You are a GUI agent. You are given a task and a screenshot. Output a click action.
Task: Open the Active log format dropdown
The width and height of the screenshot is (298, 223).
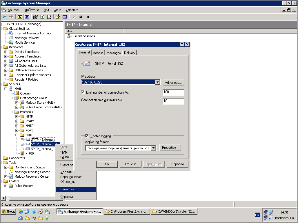tap(154, 148)
